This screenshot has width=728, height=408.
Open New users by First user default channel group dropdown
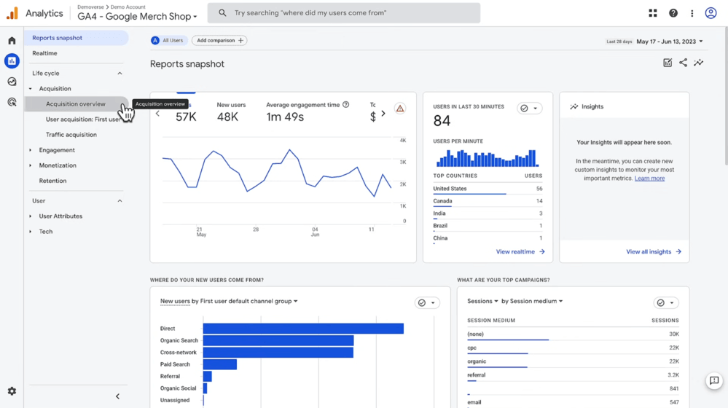229,301
